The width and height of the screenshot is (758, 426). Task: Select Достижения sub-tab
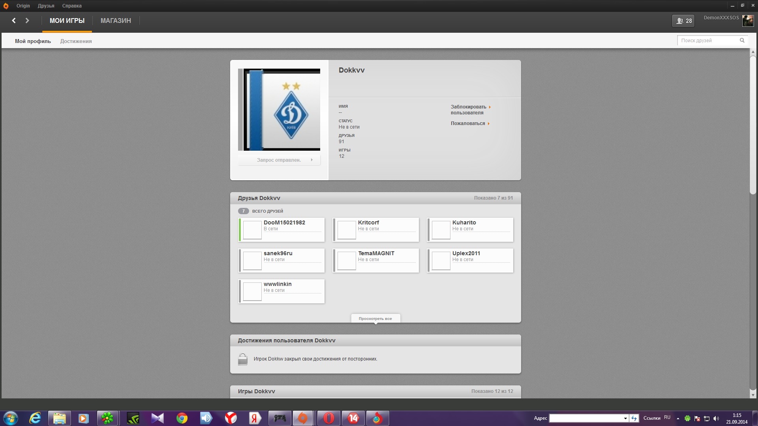(76, 41)
